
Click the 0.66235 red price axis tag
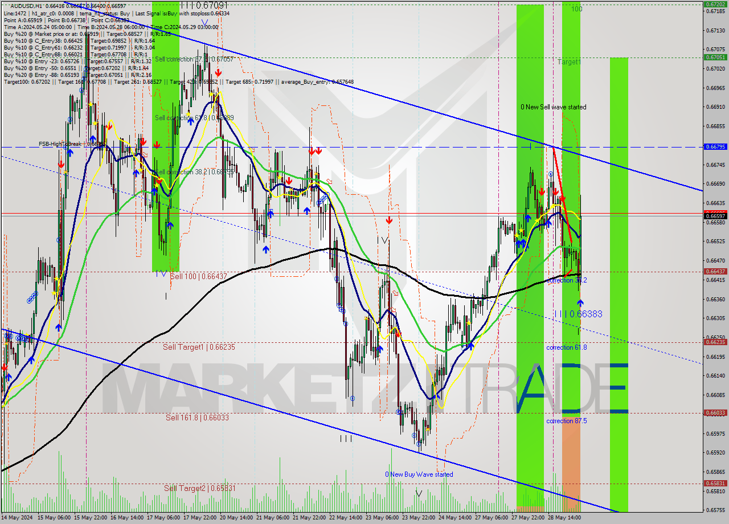point(715,342)
